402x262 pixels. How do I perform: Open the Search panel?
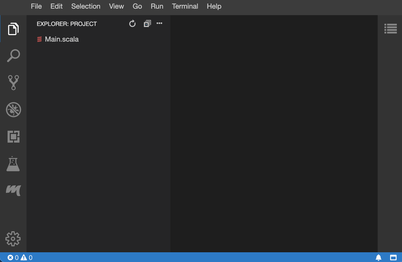[x=13, y=56]
